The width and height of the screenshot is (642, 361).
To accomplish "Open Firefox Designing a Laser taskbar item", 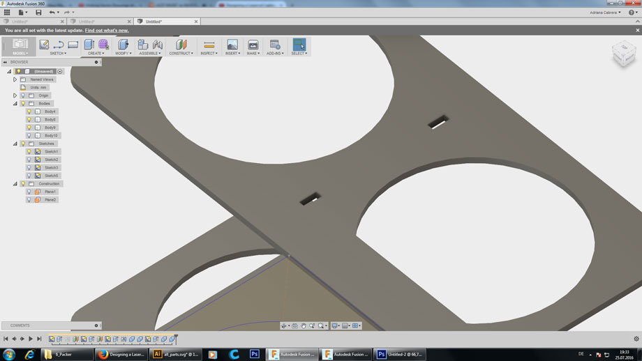I will (x=121, y=355).
